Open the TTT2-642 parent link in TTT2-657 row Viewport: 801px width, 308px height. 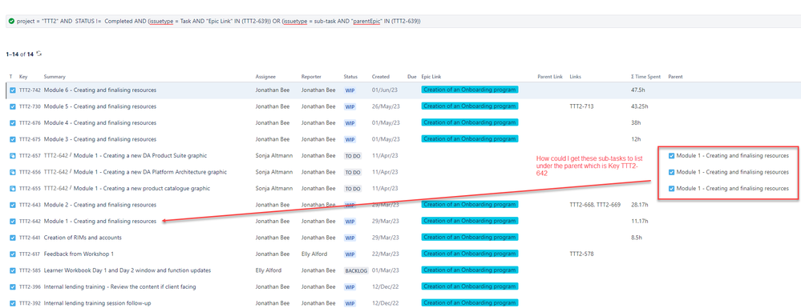56,155
